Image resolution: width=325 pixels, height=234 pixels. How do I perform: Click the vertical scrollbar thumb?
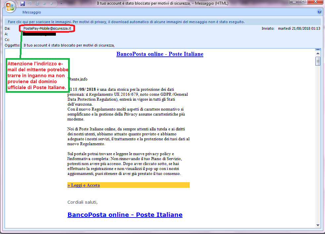pyautogui.click(x=318, y=61)
